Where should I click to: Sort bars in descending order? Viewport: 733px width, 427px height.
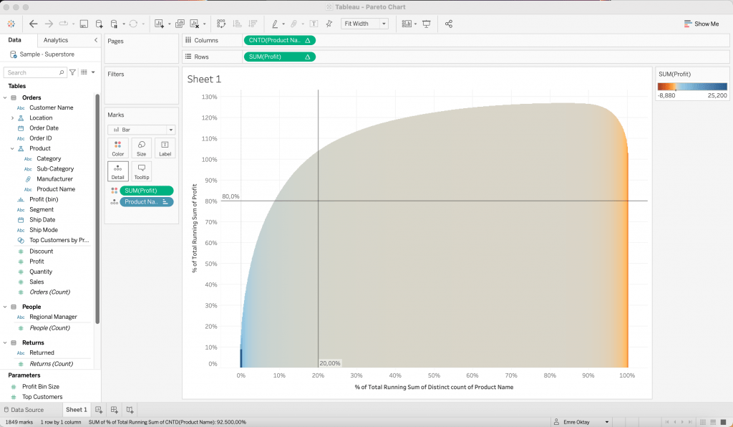tap(253, 24)
